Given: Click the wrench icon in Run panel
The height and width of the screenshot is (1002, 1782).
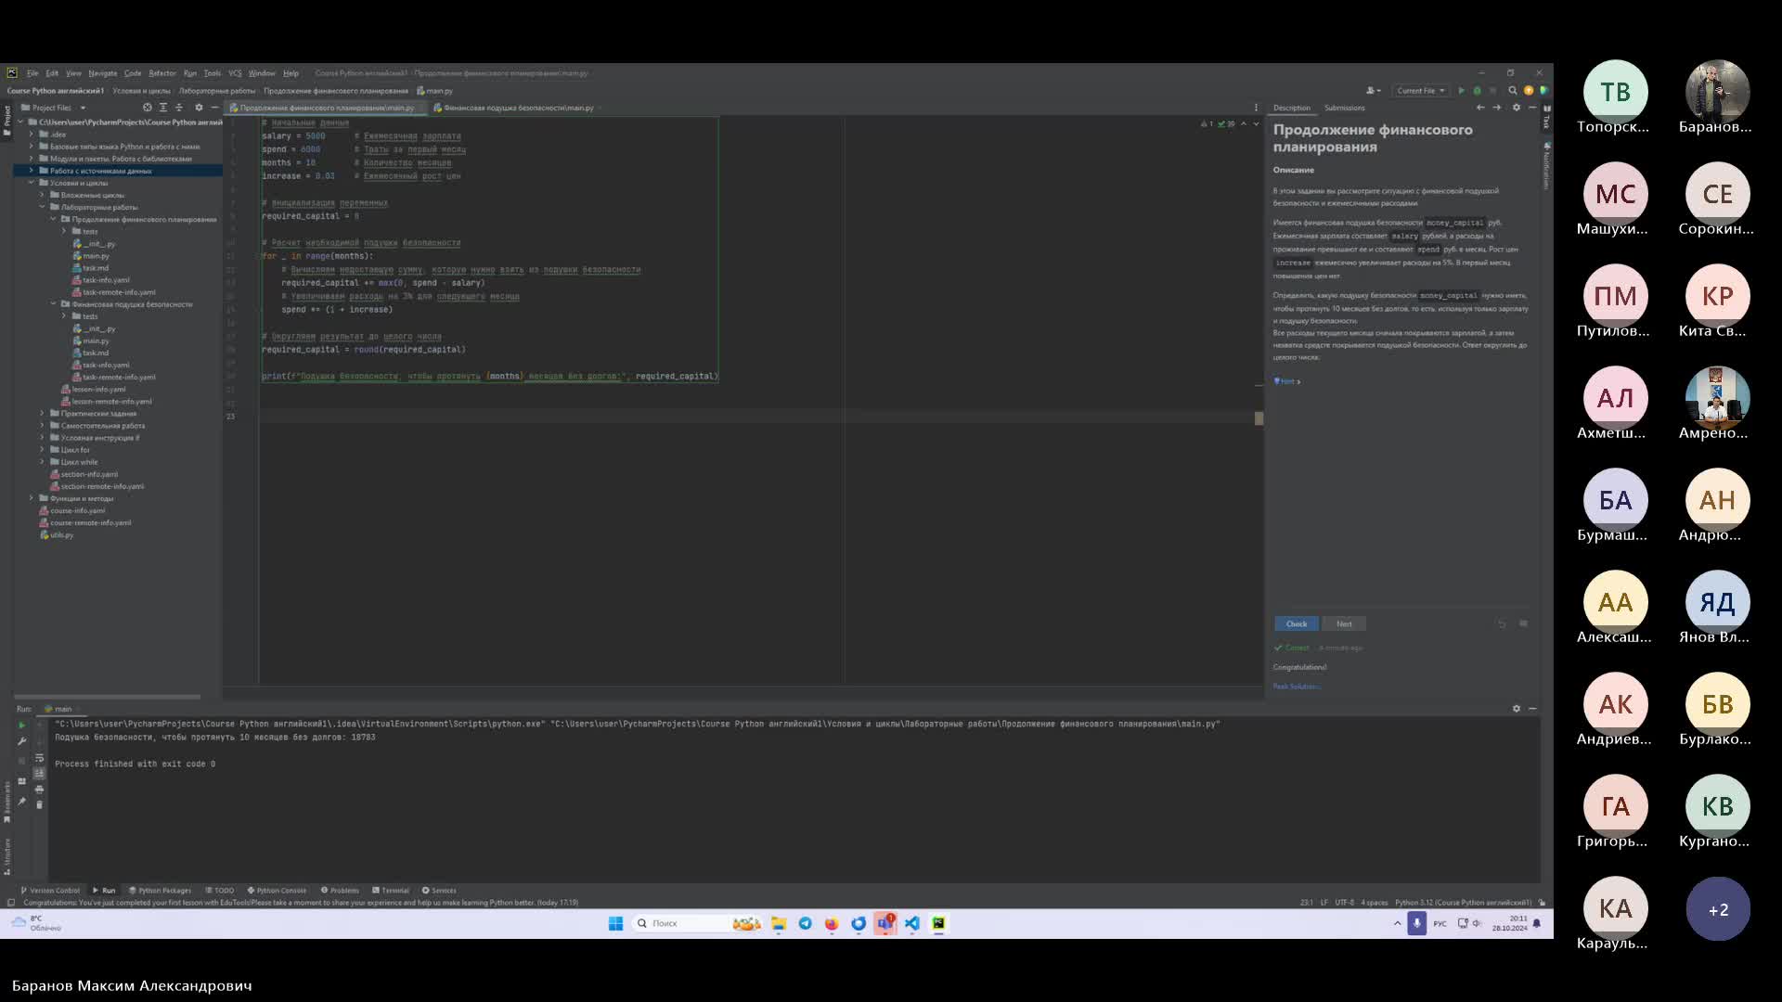Looking at the screenshot, I should (21, 741).
